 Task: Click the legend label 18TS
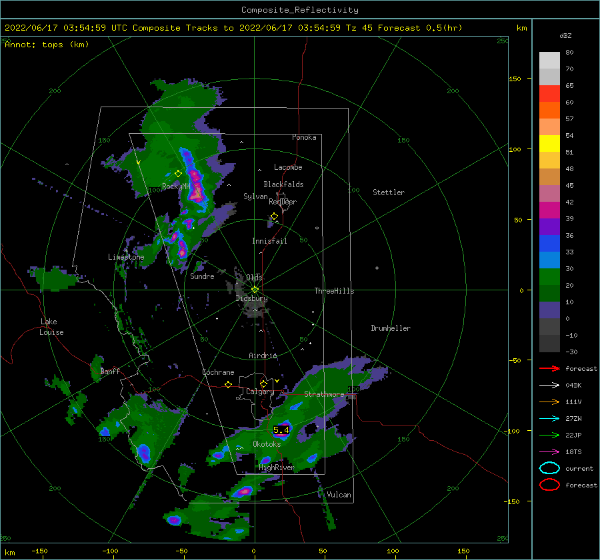pyautogui.click(x=573, y=451)
